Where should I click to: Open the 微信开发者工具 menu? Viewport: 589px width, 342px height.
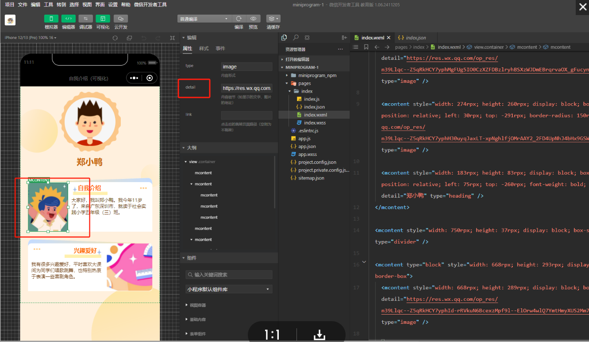[150, 4]
